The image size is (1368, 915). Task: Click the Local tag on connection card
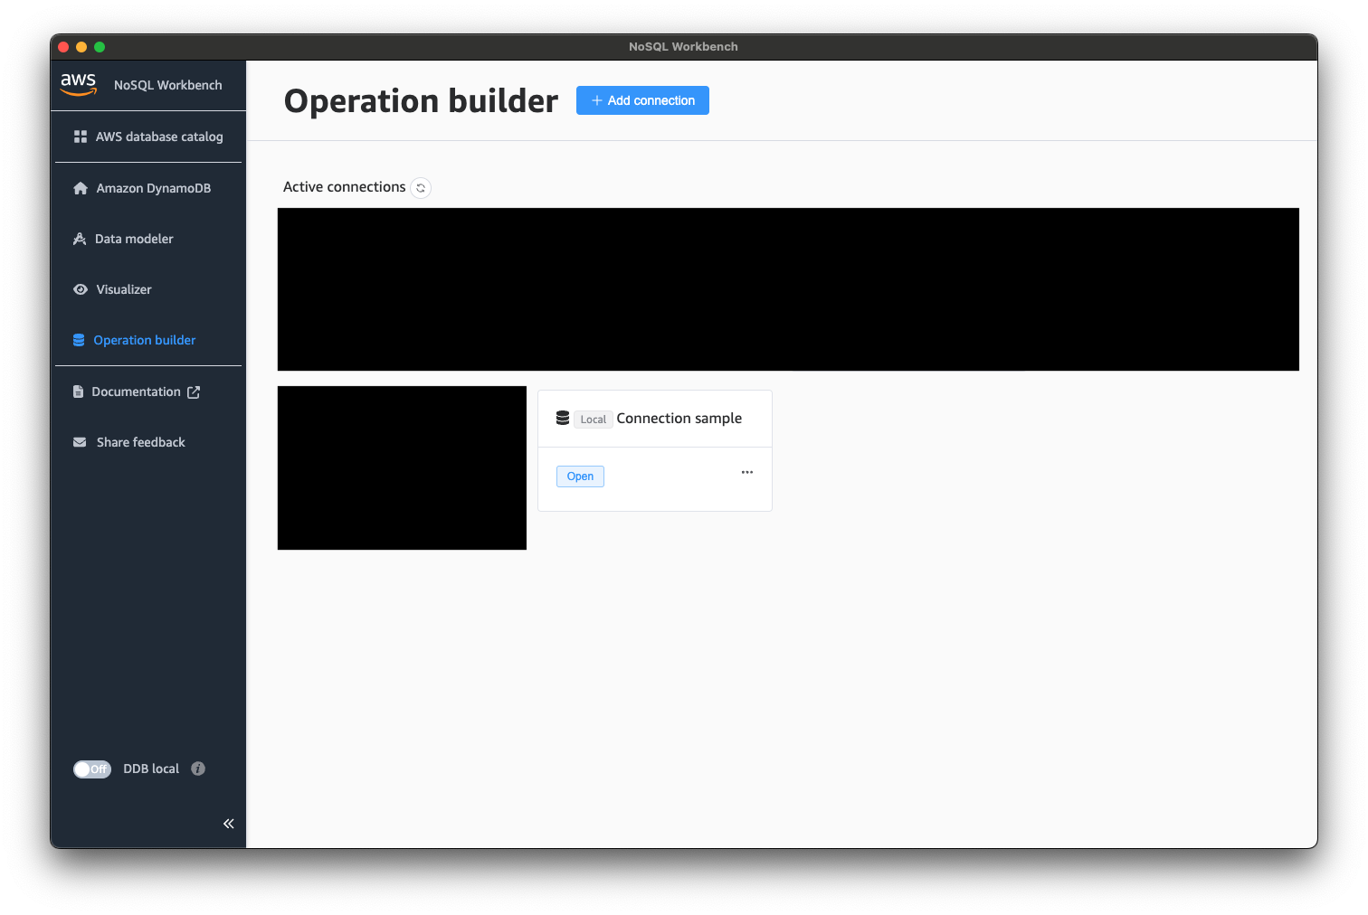[x=594, y=420]
